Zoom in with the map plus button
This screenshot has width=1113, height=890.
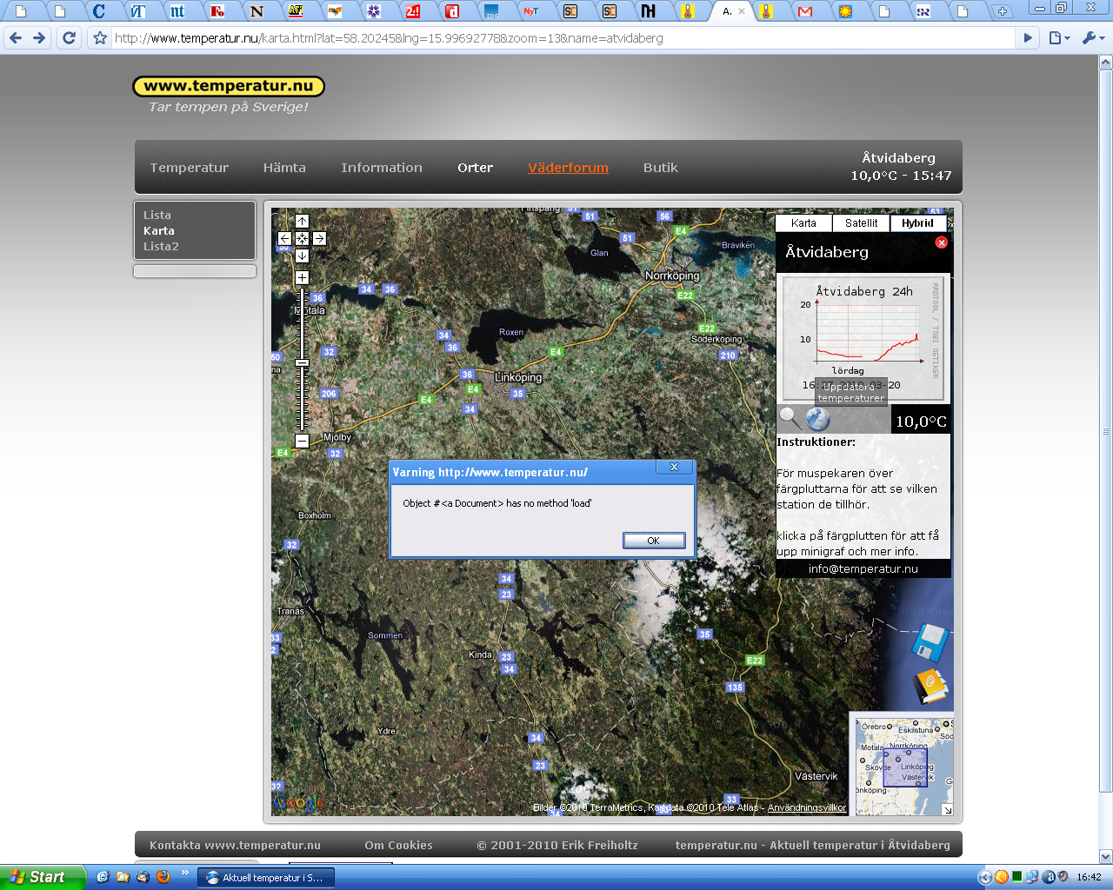[x=302, y=278]
